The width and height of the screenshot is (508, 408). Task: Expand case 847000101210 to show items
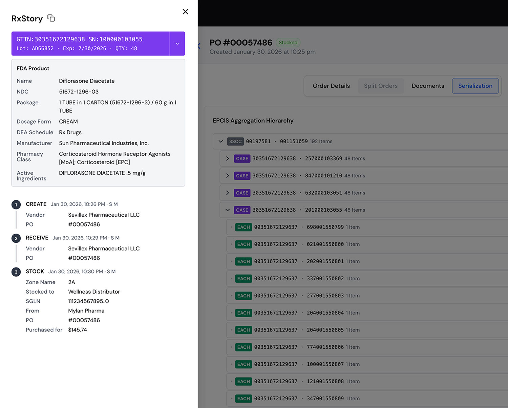pos(227,175)
